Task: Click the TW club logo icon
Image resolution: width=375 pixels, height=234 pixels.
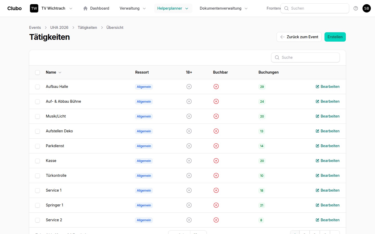Action: 34,8
